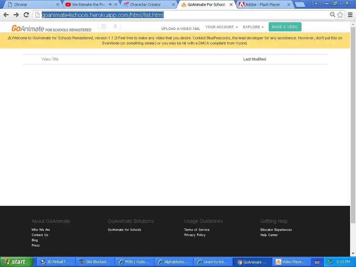Open the Chrome user profile icon

click(316, 3)
